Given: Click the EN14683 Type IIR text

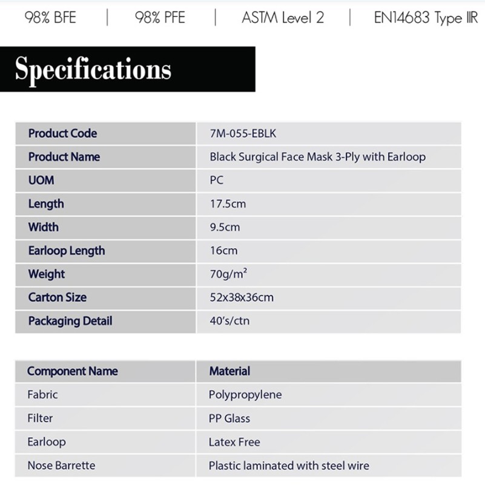Looking at the screenshot, I should (x=426, y=18).
